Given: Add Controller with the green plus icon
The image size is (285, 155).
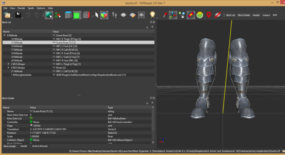Looking at the screenshot, I should [x=31, y=122].
